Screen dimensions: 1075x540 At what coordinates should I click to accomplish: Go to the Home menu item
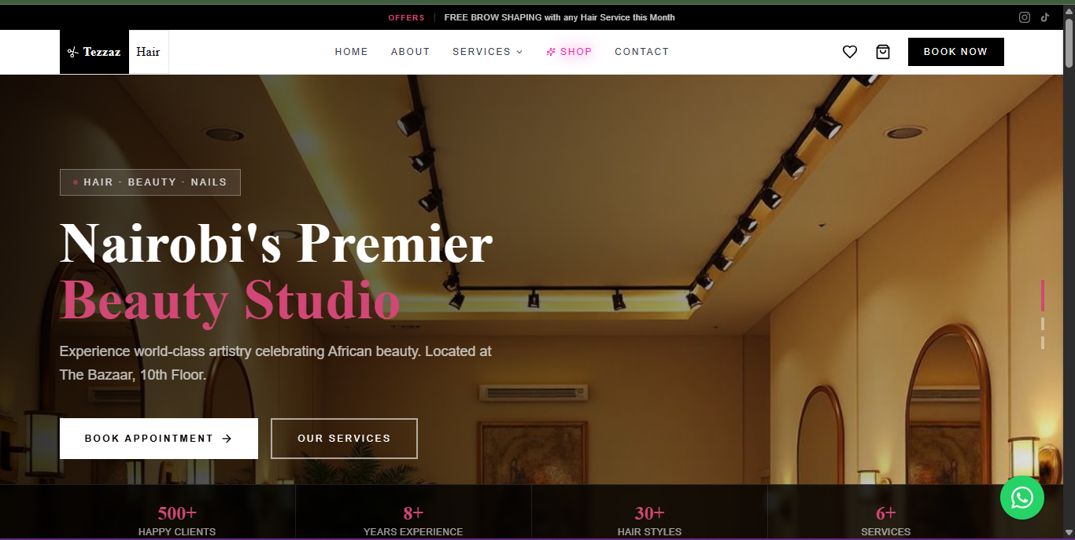point(352,52)
